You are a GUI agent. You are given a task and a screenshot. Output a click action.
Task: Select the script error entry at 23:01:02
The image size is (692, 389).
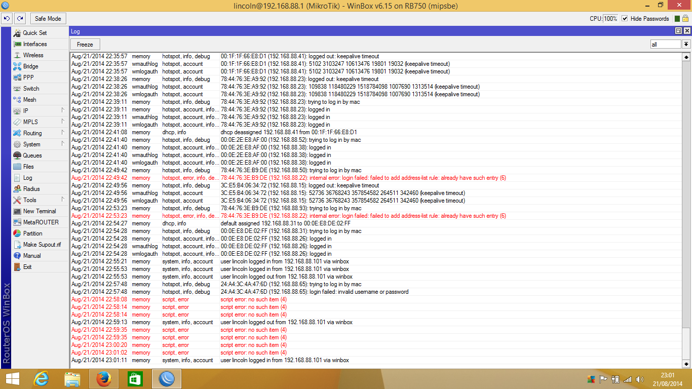[x=376, y=353]
